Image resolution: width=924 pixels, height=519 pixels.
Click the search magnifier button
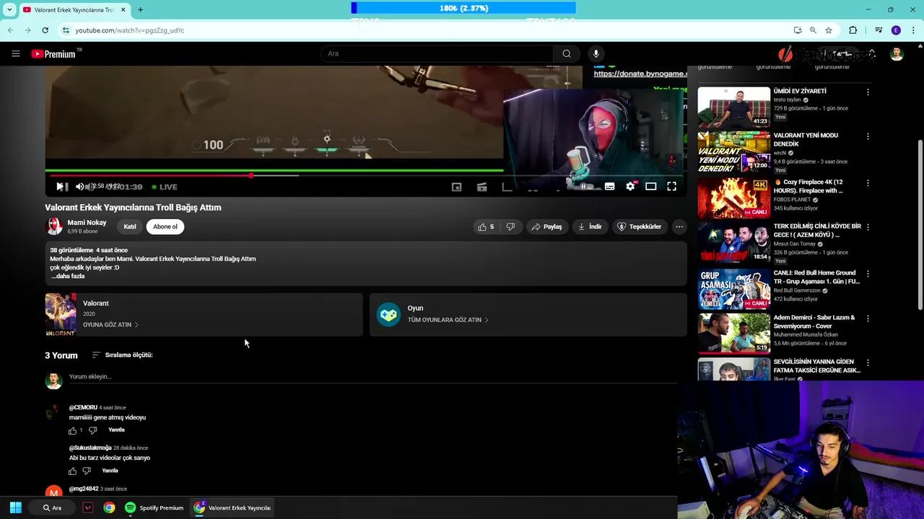567,53
